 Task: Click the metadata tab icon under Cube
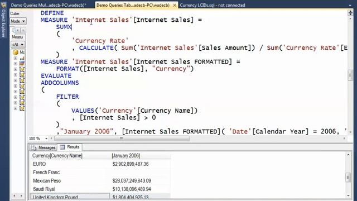click(x=14, y=30)
